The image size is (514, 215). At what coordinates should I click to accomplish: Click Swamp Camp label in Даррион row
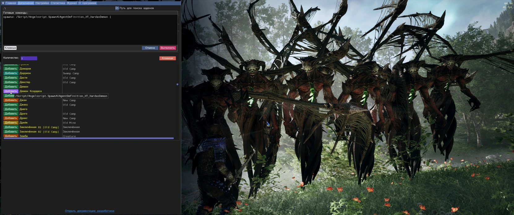(71, 73)
